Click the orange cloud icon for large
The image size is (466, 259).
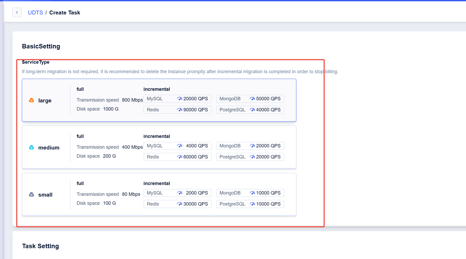pyautogui.click(x=31, y=100)
